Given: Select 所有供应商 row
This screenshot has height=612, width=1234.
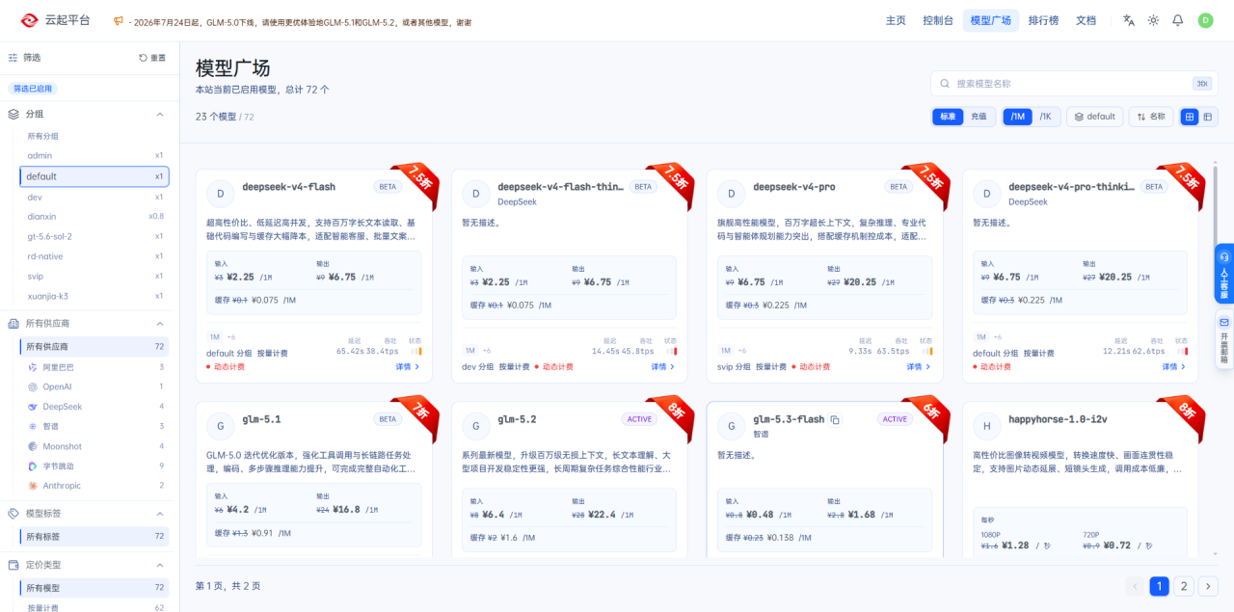Looking at the screenshot, I should [x=94, y=346].
